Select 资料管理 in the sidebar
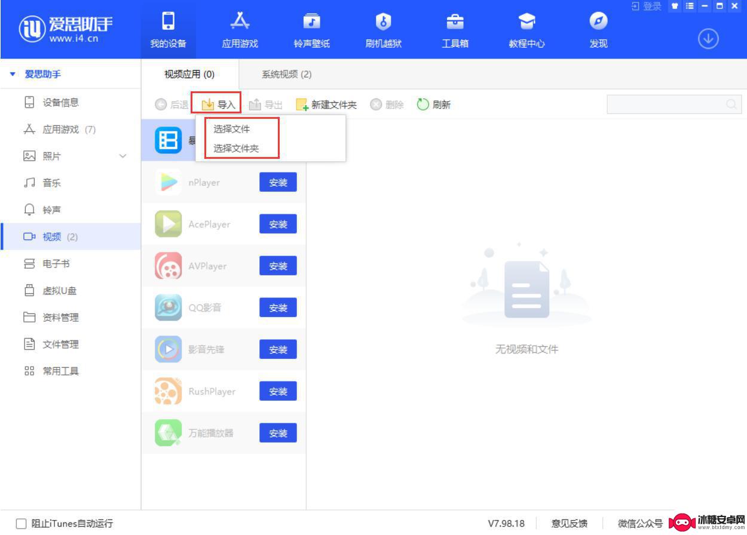This screenshot has width=747, height=535. click(71, 317)
